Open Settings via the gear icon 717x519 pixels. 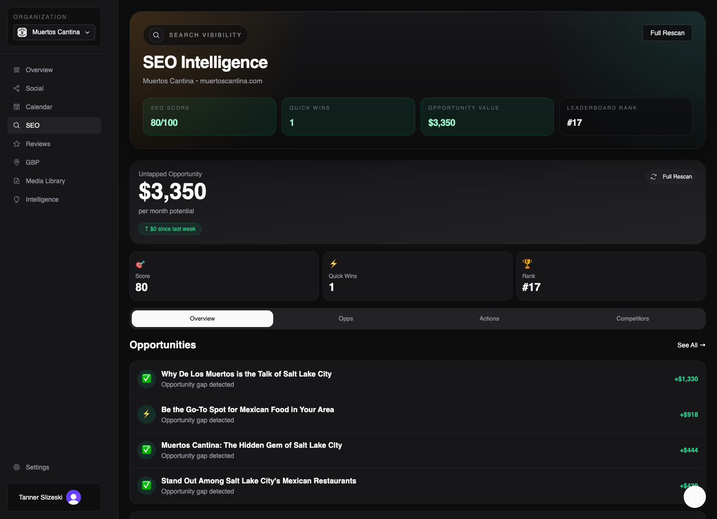pos(17,467)
